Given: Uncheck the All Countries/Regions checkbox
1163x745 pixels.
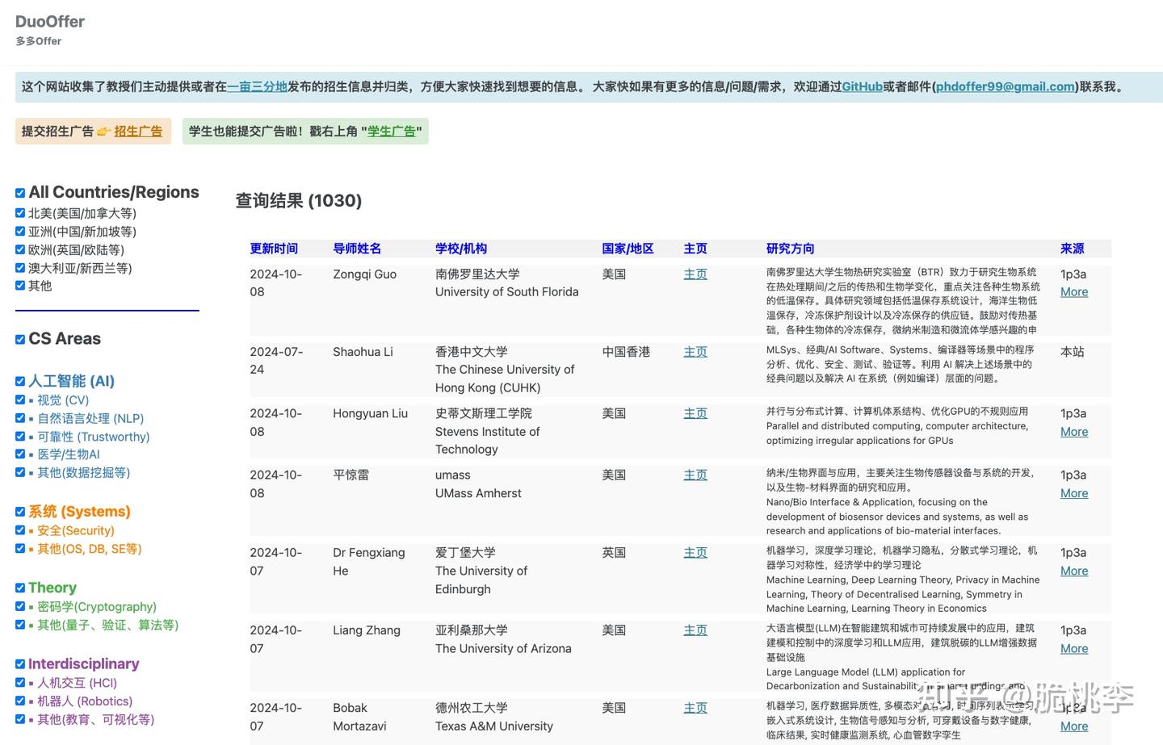Looking at the screenshot, I should click(x=20, y=192).
